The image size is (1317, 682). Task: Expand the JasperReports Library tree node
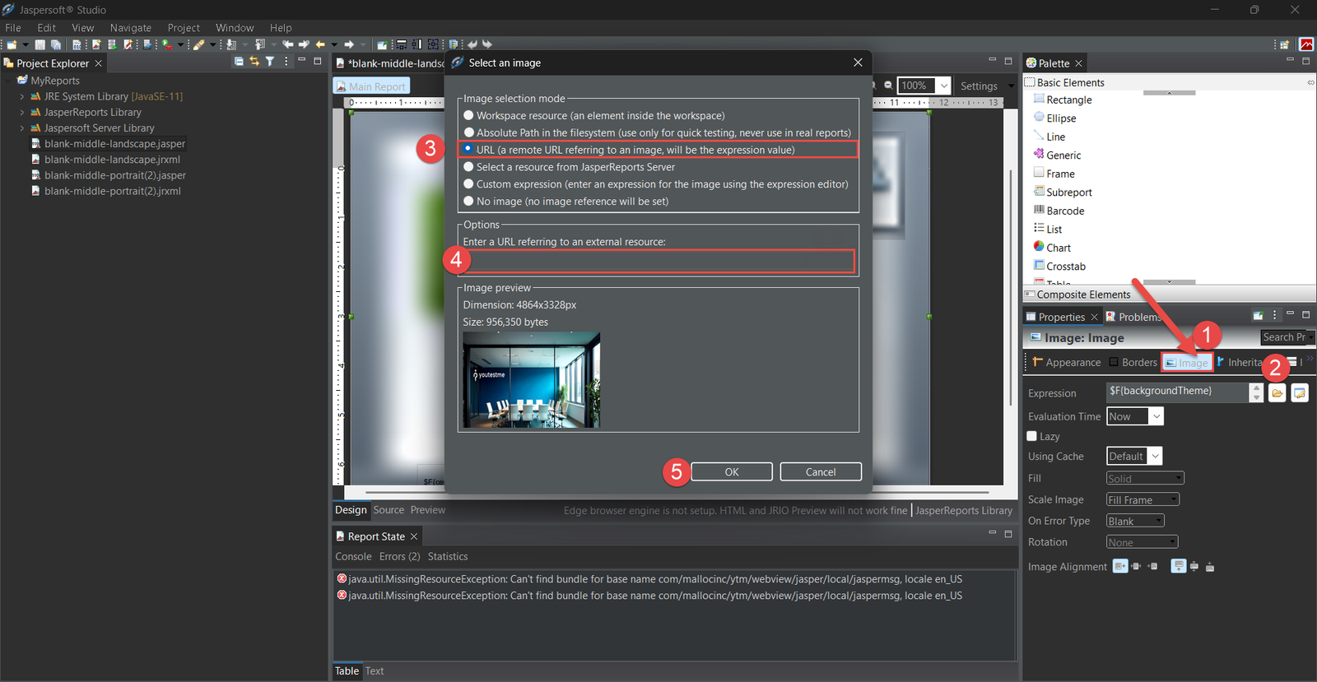pos(22,113)
